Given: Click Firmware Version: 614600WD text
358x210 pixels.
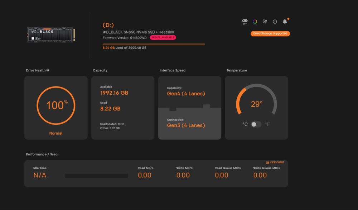Looking at the screenshot, I should click(125, 38).
